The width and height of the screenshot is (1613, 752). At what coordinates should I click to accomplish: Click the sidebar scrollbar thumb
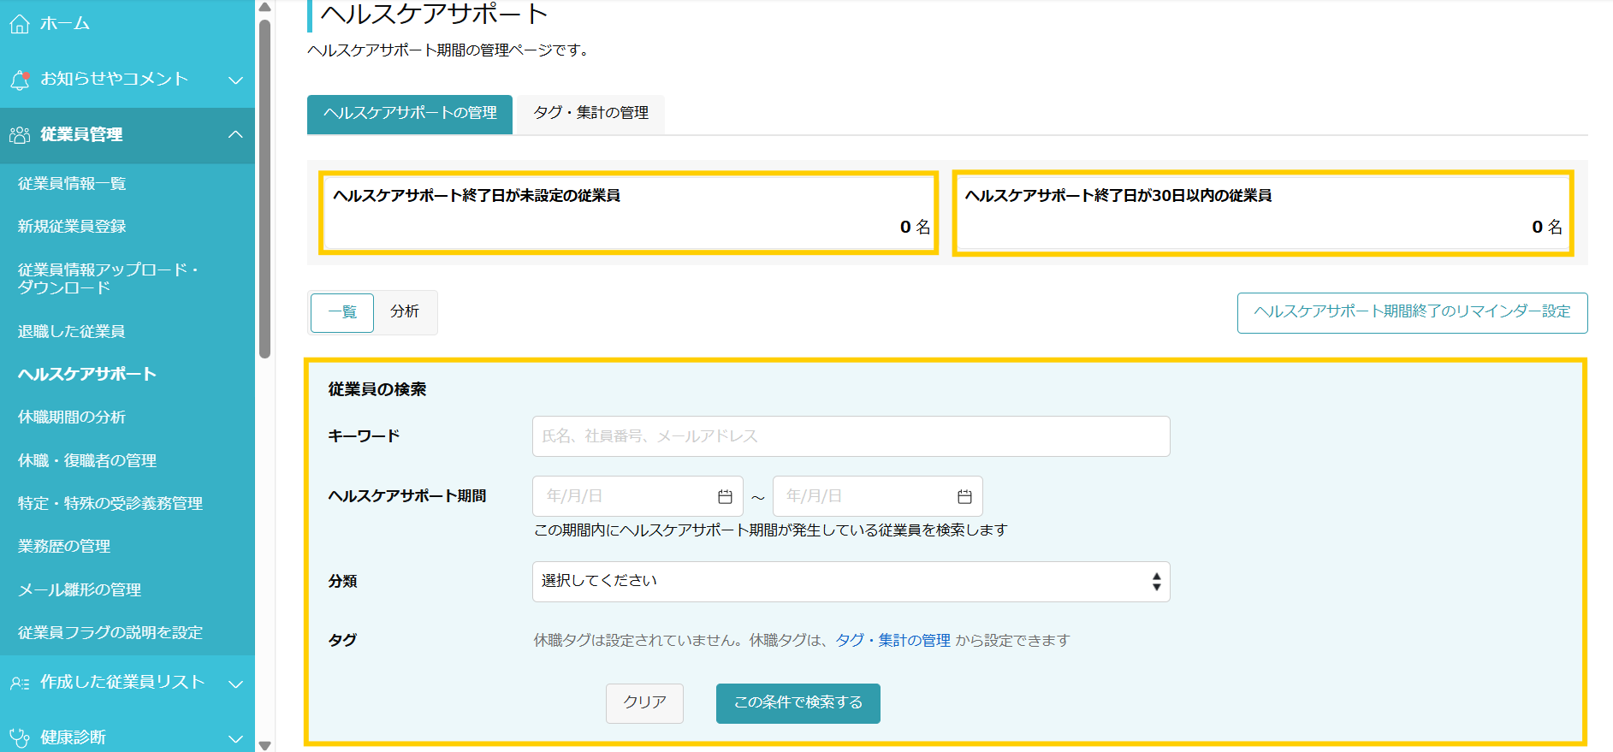(265, 188)
